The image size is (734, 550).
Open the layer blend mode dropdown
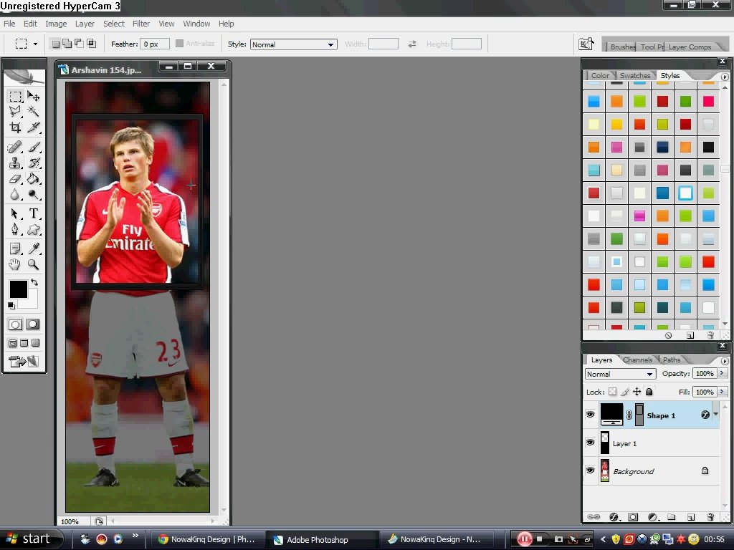620,374
